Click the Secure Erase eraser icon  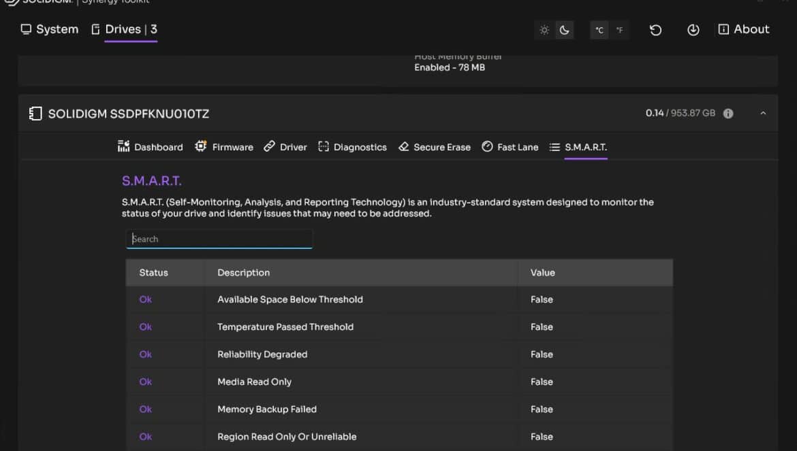click(403, 147)
